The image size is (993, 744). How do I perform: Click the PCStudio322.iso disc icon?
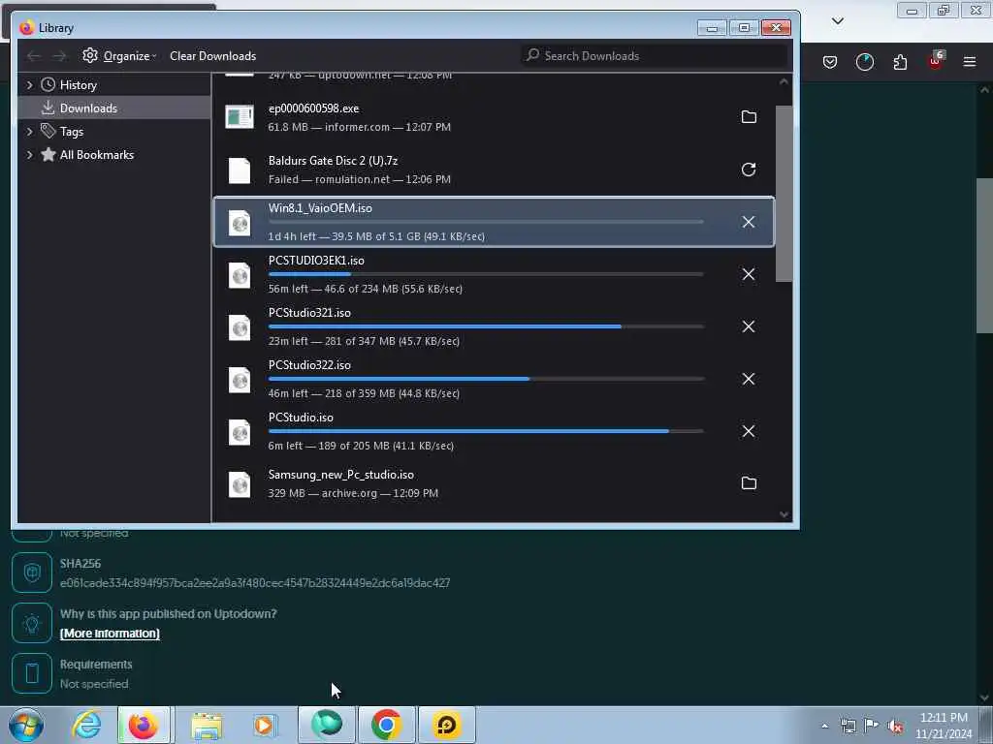coord(240,380)
